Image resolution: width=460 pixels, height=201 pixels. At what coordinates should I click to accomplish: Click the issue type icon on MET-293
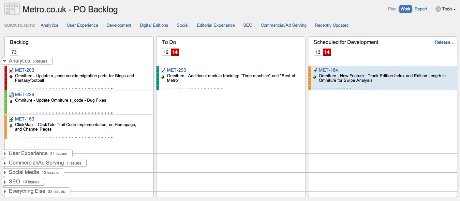click(163, 70)
